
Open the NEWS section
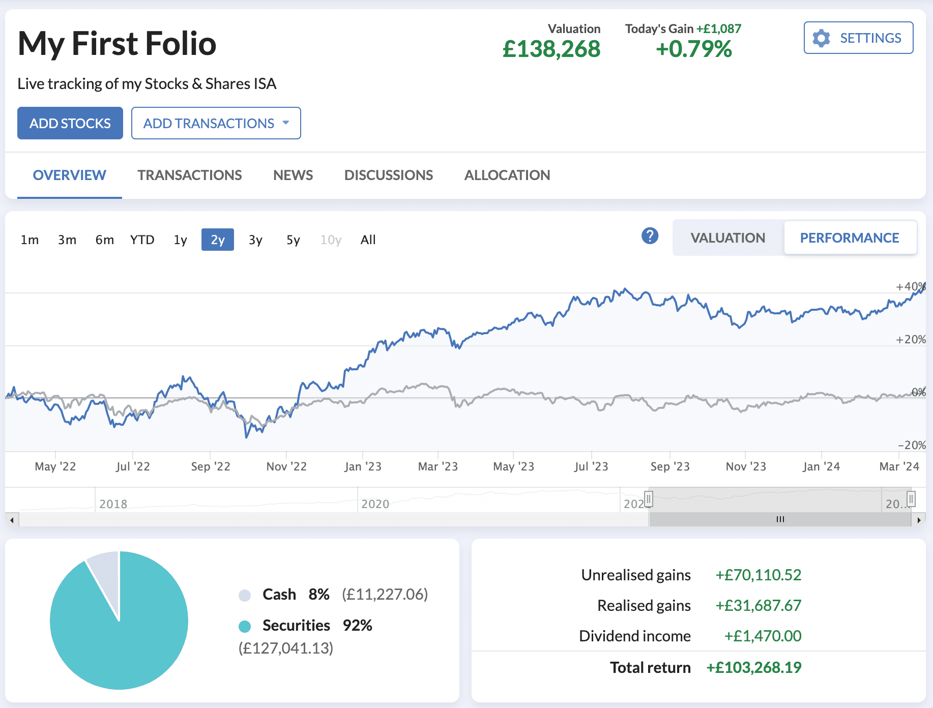point(293,175)
